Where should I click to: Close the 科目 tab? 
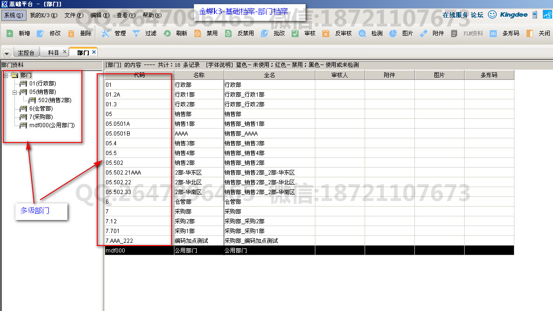point(65,52)
